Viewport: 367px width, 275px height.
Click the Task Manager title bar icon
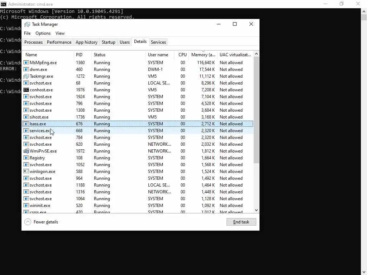[x=27, y=24]
